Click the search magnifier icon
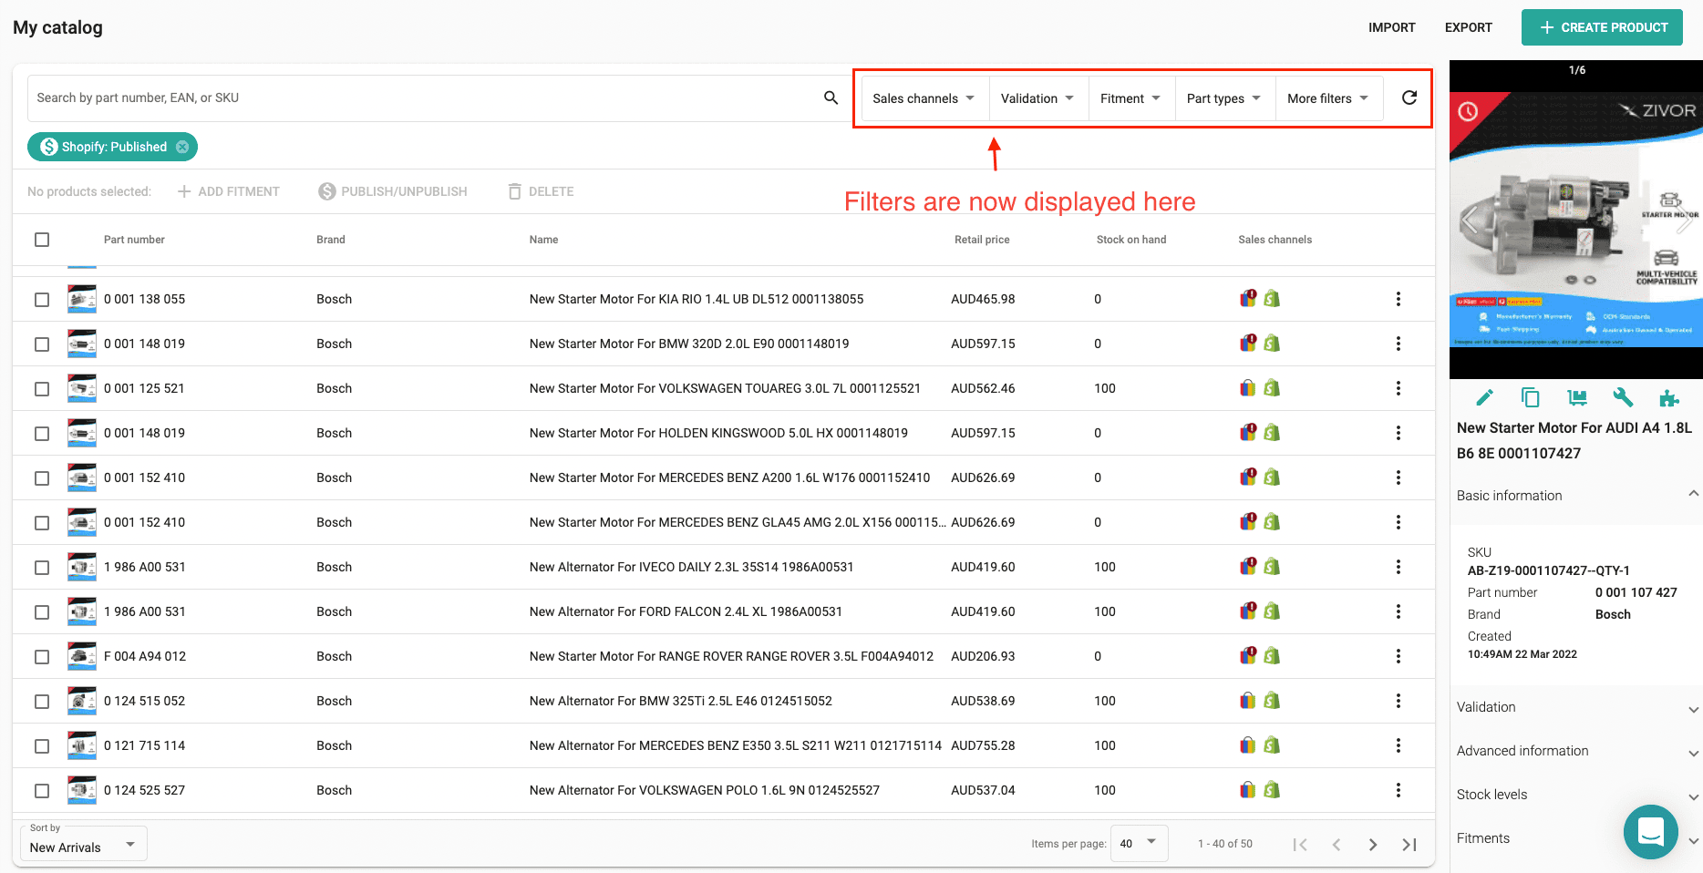The width and height of the screenshot is (1703, 873). [x=831, y=98]
